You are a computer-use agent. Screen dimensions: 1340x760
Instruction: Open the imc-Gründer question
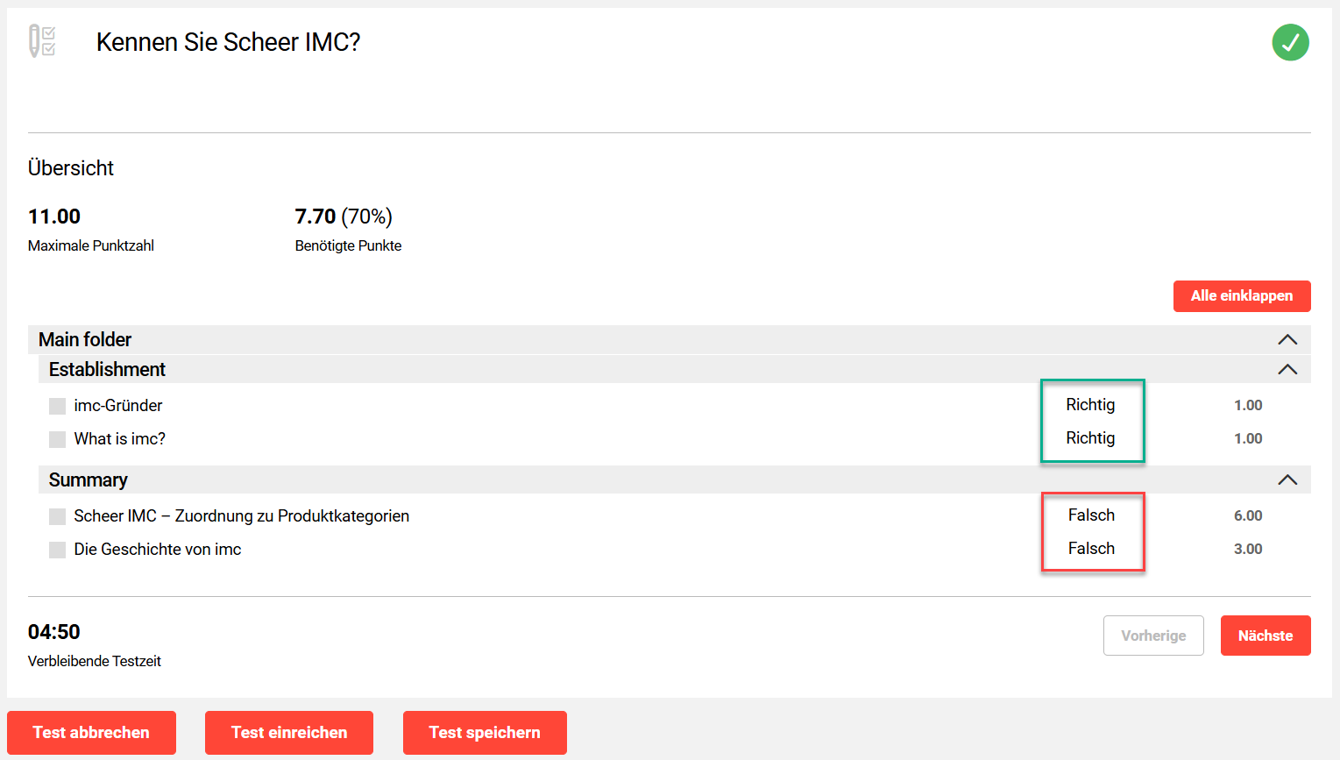pos(118,406)
